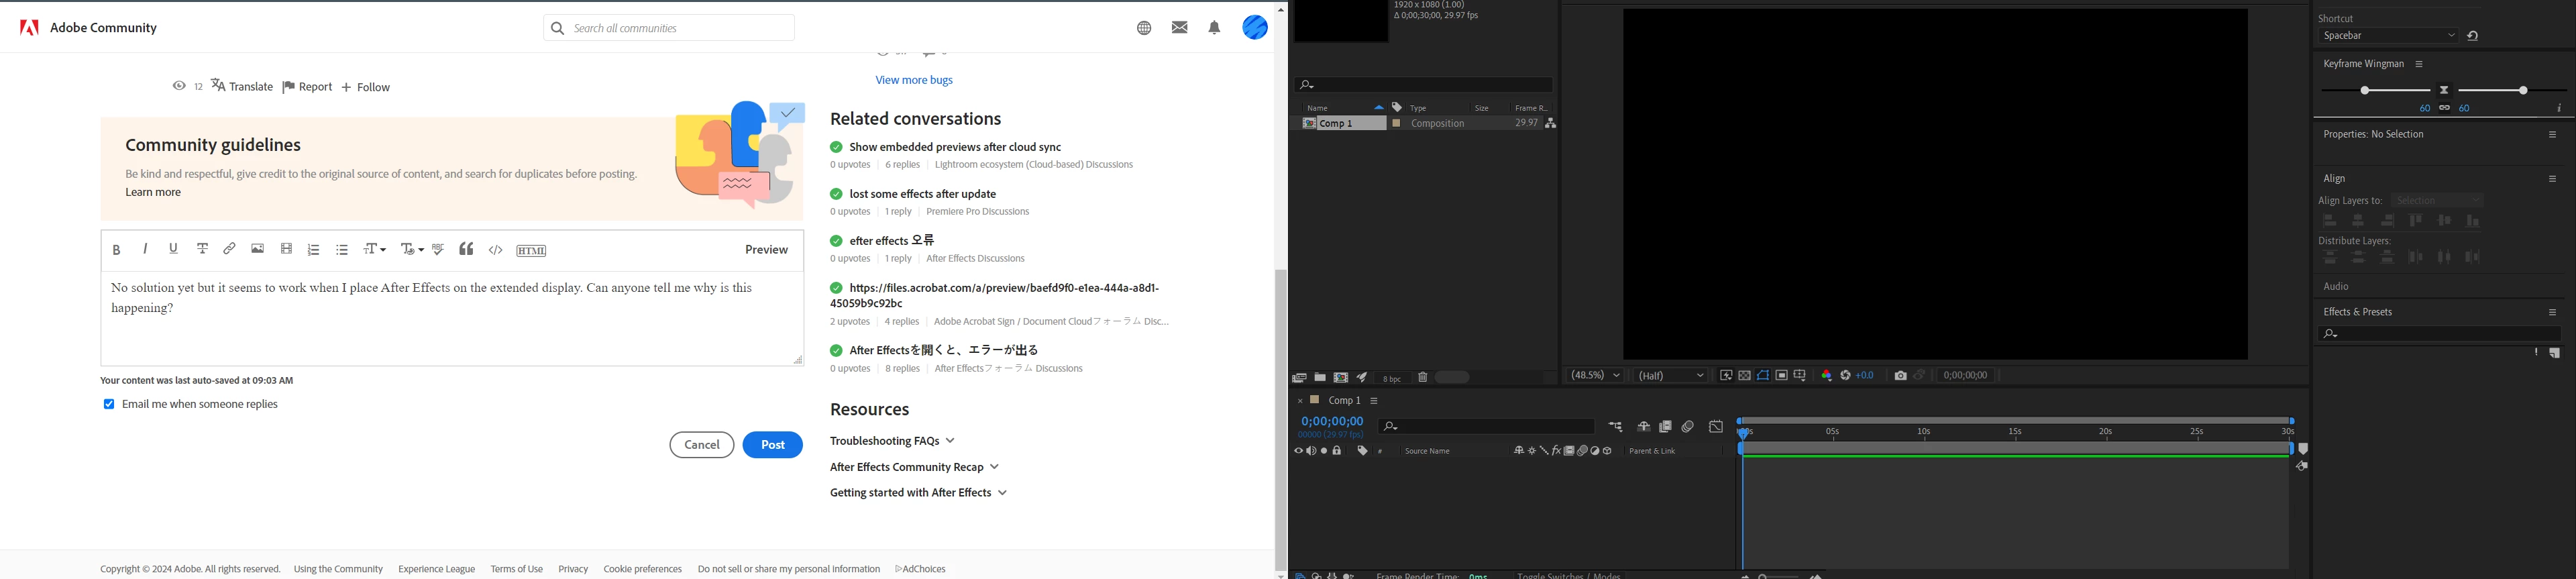
Task: Toggle shy layers hiding in the timeline
Action: pyautogui.click(x=1643, y=427)
